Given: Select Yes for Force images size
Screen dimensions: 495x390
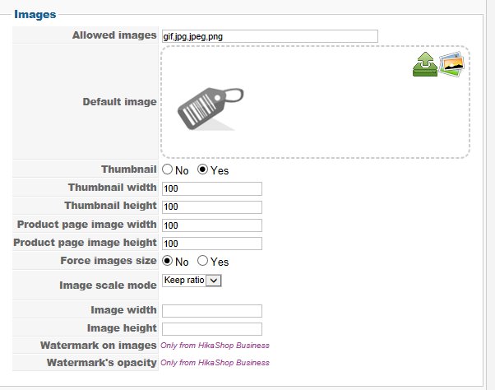Looking at the screenshot, I should pos(202,261).
